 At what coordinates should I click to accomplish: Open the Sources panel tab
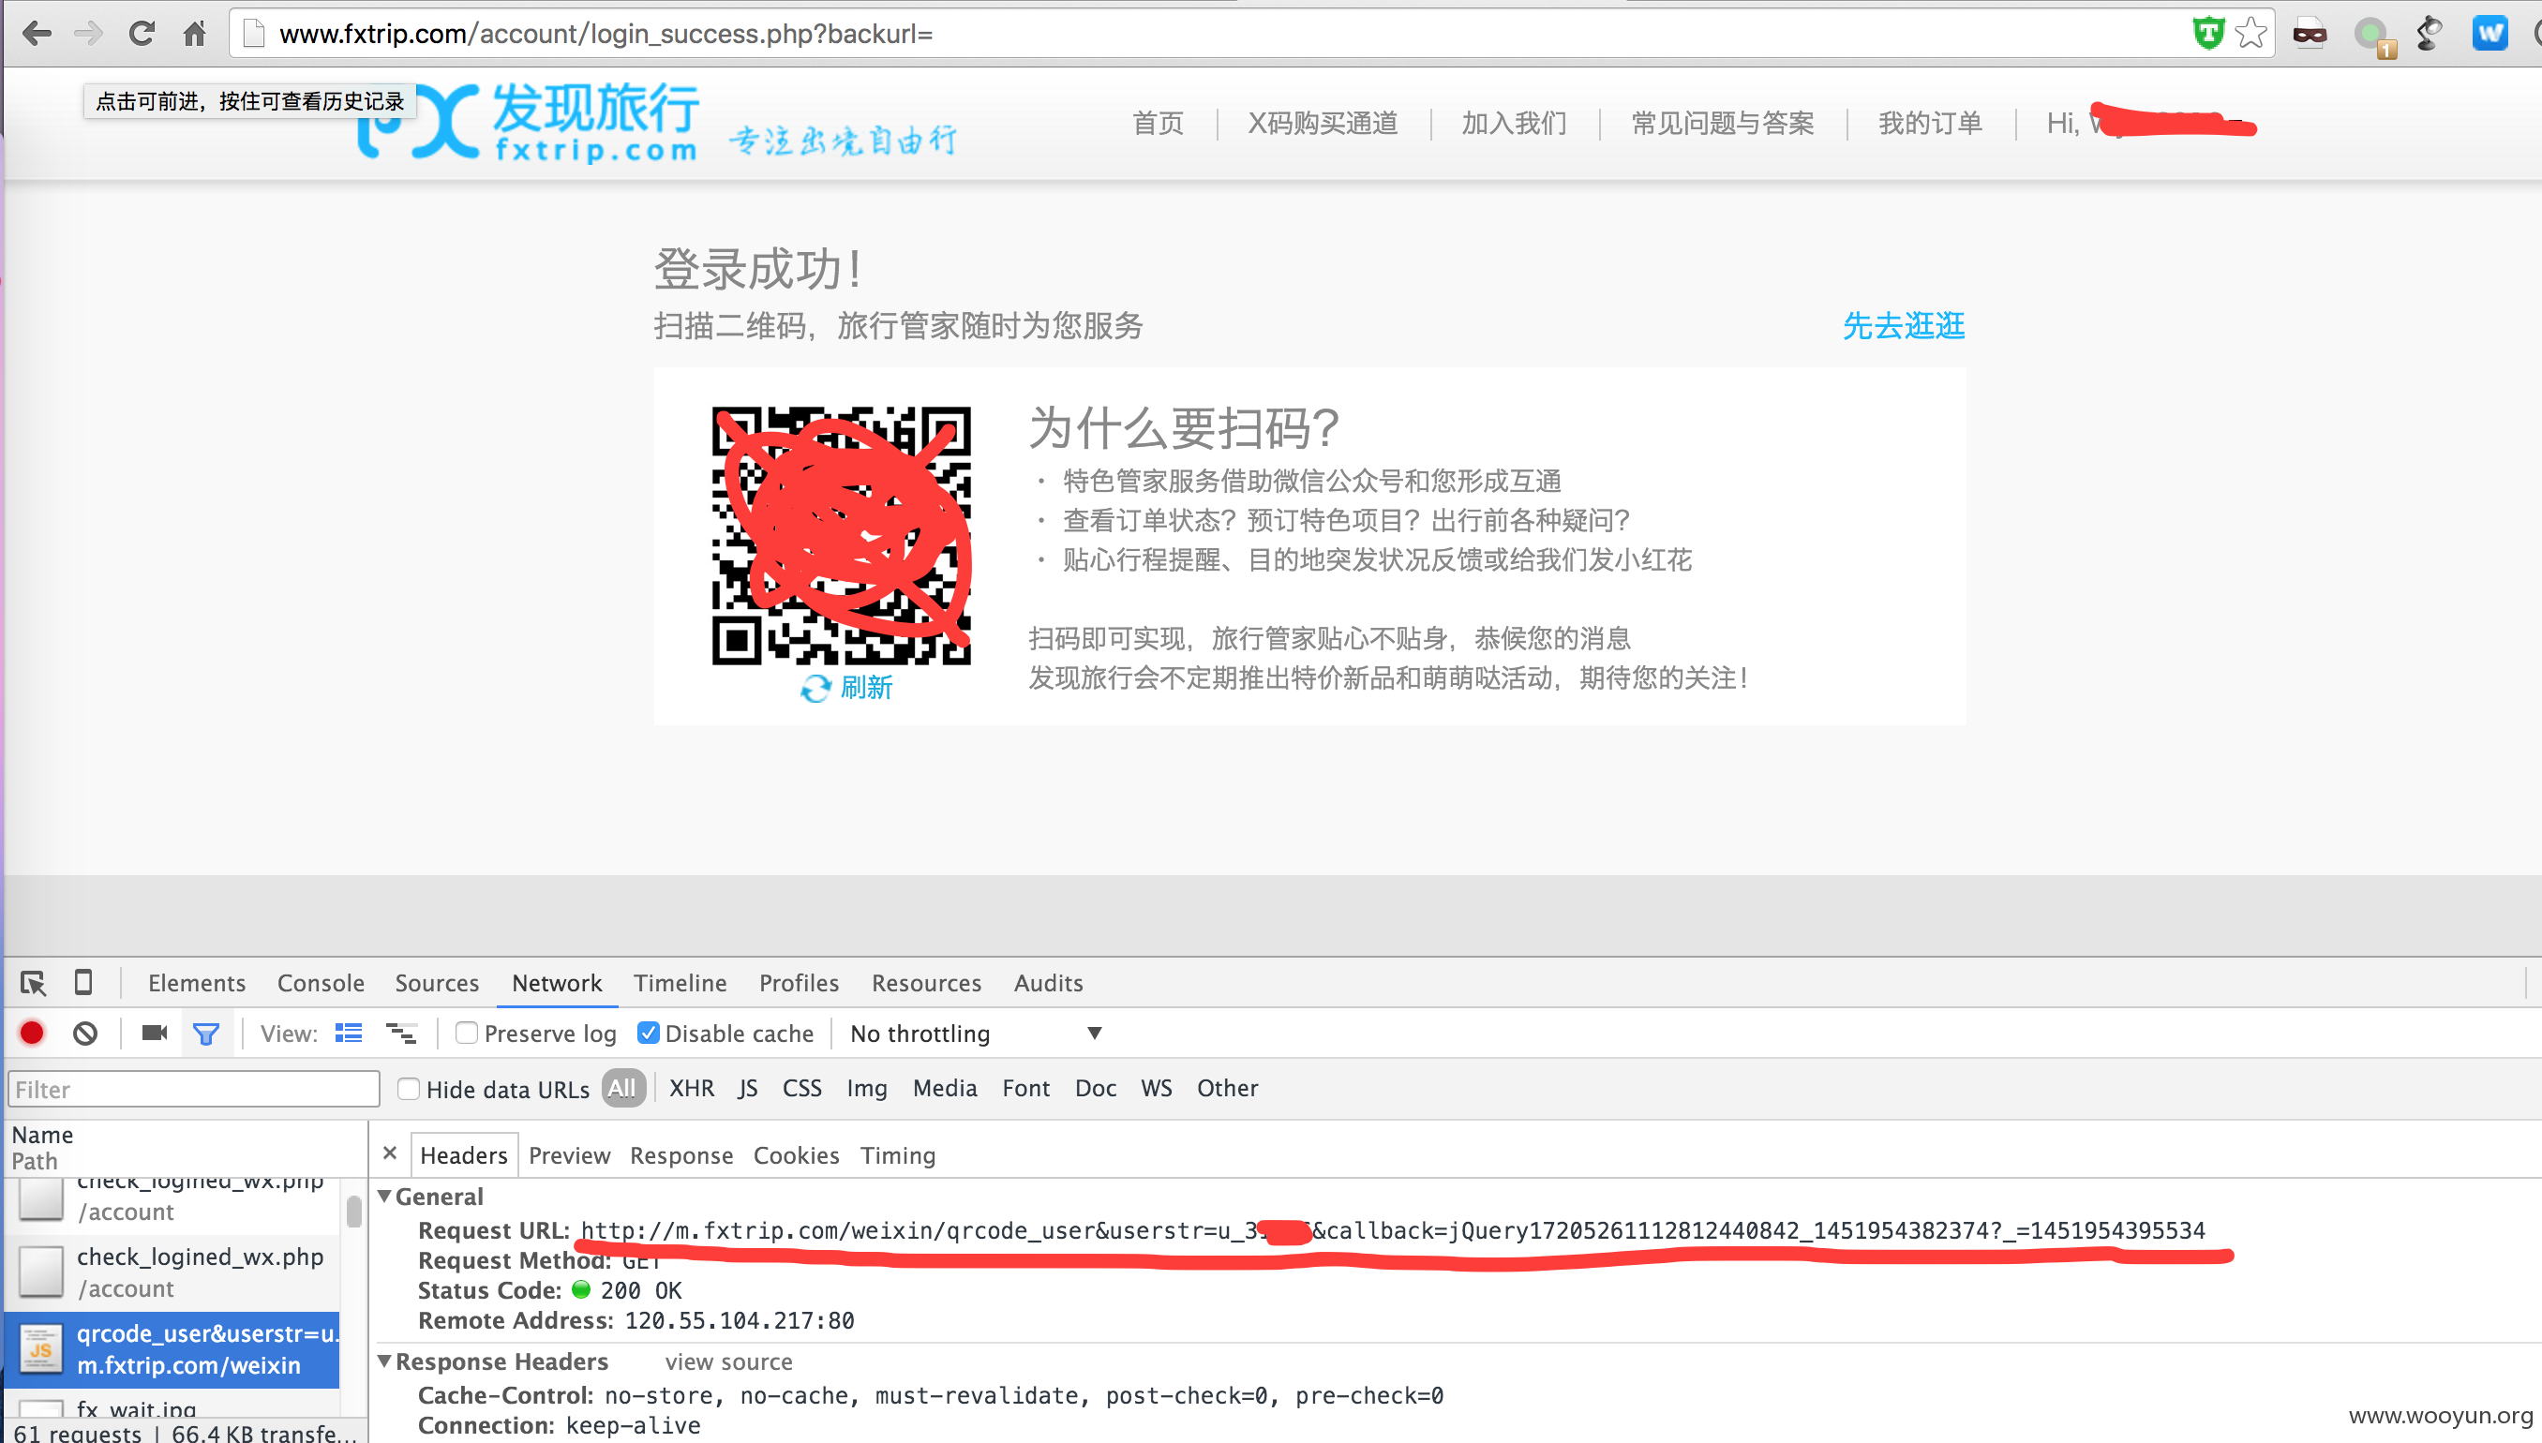click(436, 983)
